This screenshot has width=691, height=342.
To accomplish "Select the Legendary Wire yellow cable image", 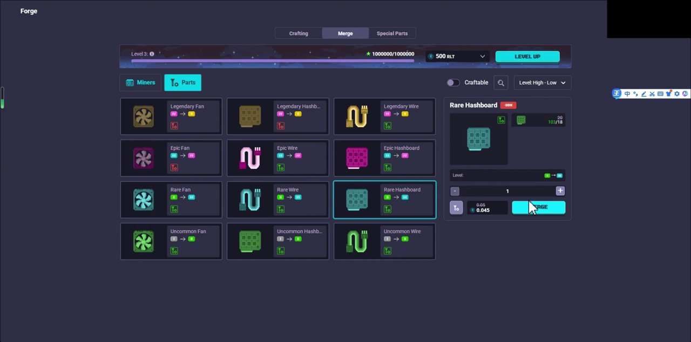I will [x=357, y=116].
